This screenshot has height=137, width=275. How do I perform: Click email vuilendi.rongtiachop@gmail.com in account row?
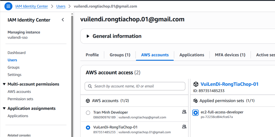[142, 117]
